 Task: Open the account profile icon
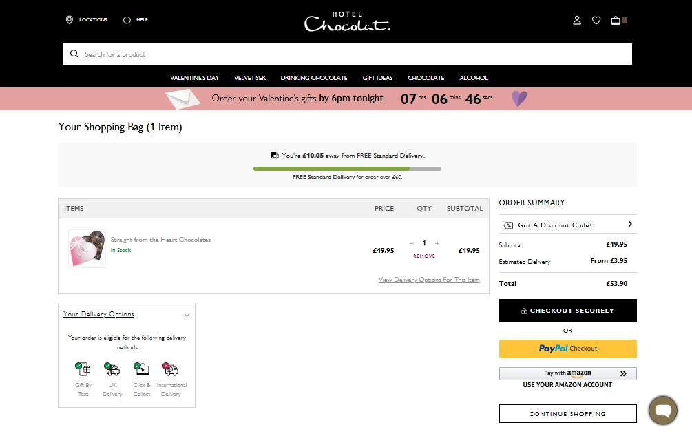coord(577,21)
